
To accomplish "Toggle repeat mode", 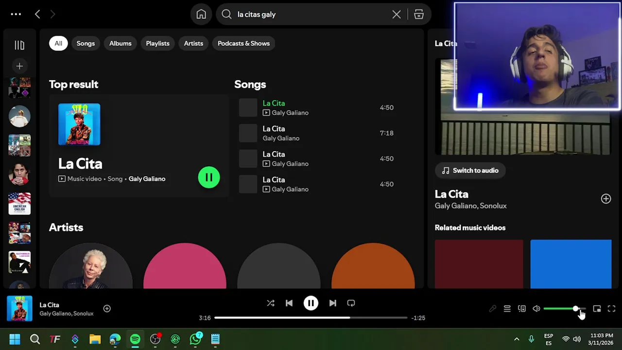I will [351, 303].
